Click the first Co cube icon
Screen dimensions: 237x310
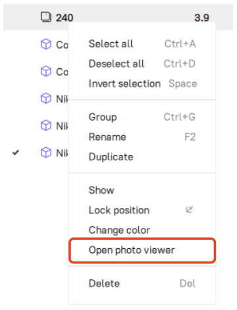(46, 44)
